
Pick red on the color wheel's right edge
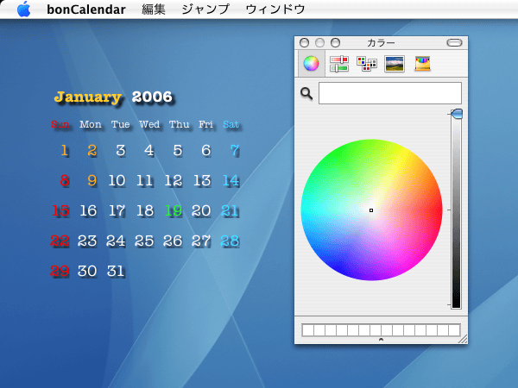tap(439, 210)
